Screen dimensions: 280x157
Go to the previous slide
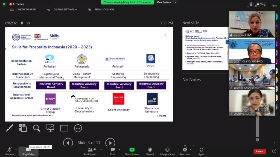pos(68,143)
